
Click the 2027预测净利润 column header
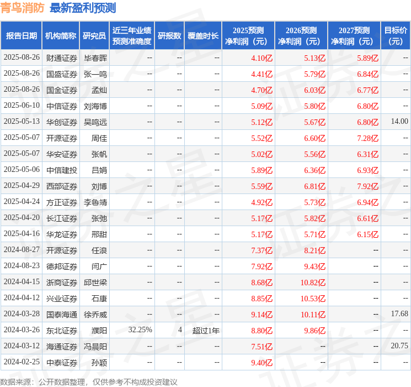point(354,36)
